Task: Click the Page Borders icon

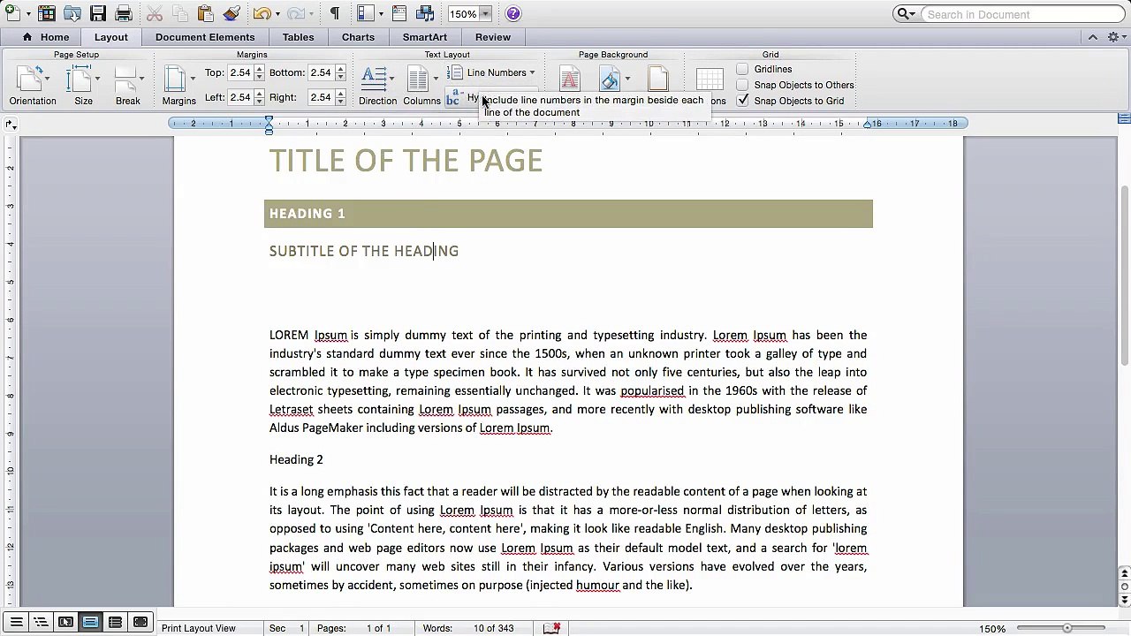Action: [658, 79]
